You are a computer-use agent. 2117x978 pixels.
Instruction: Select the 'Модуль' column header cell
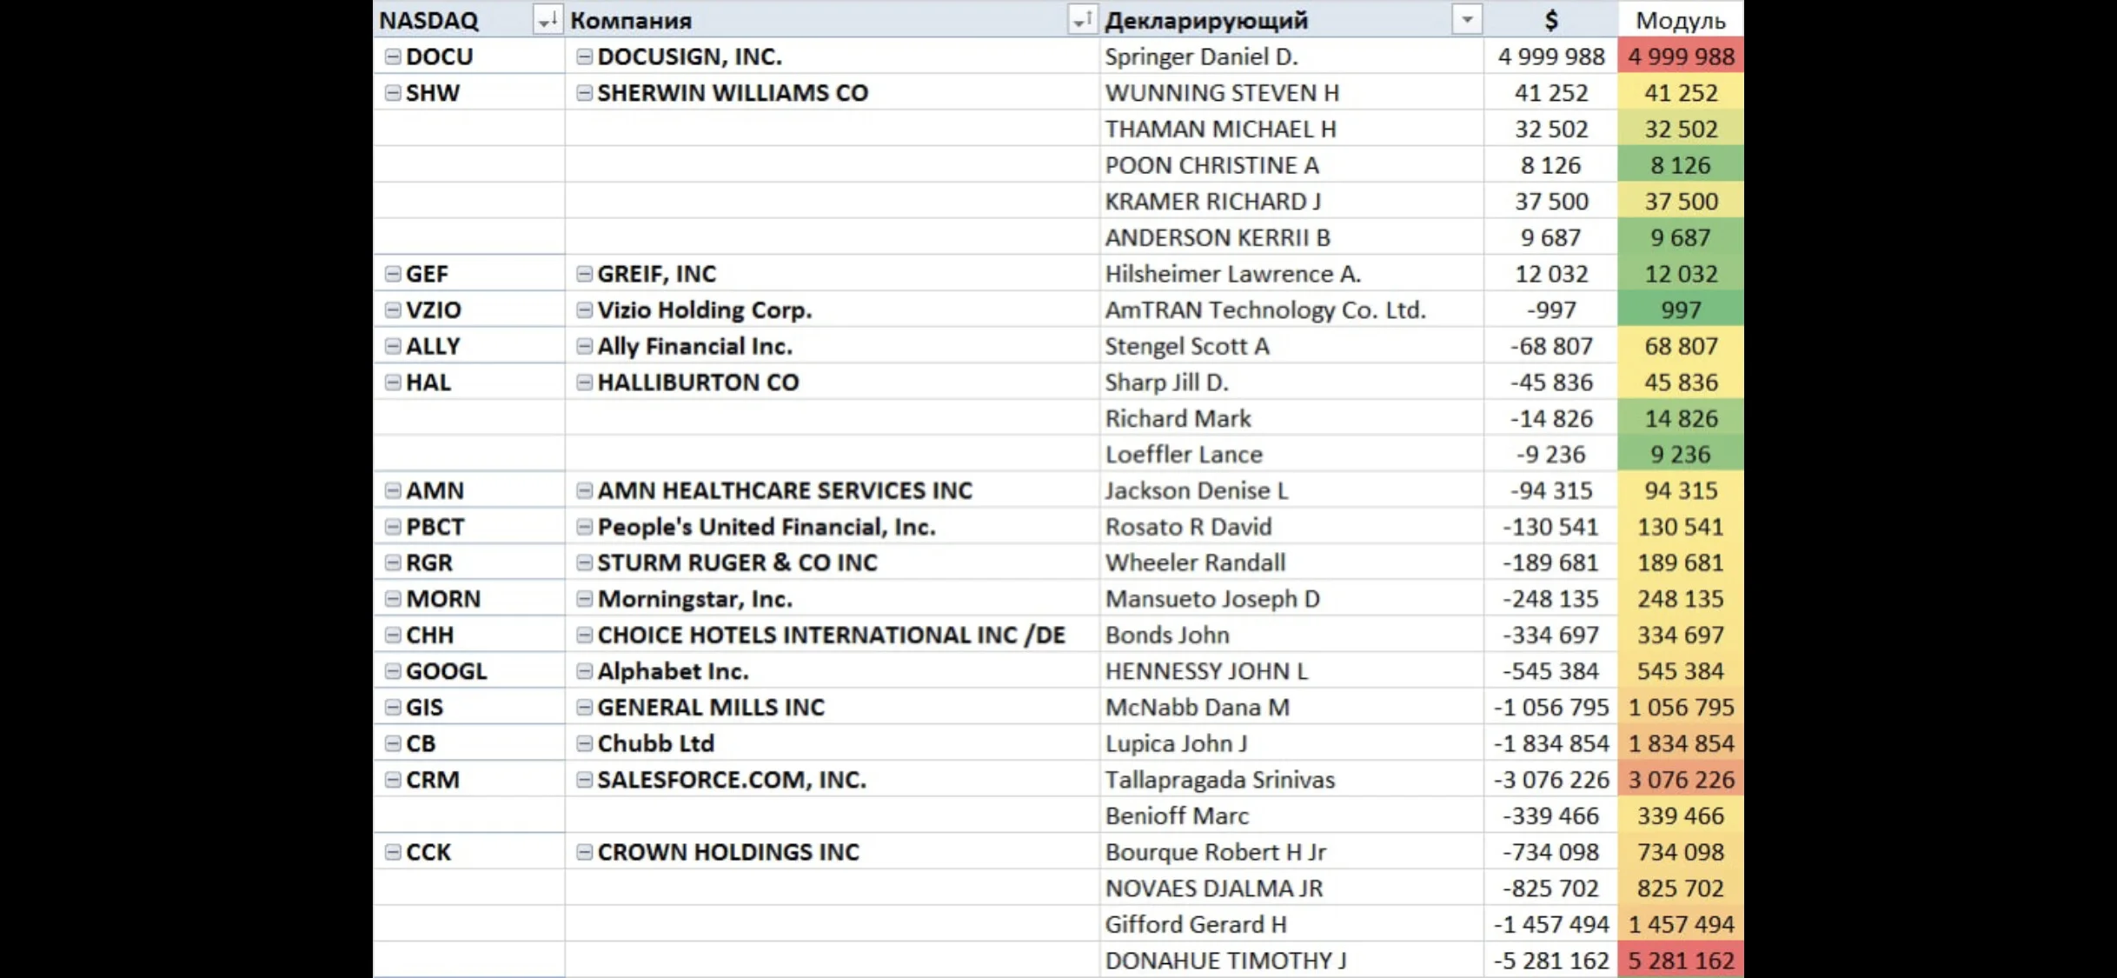(1681, 19)
